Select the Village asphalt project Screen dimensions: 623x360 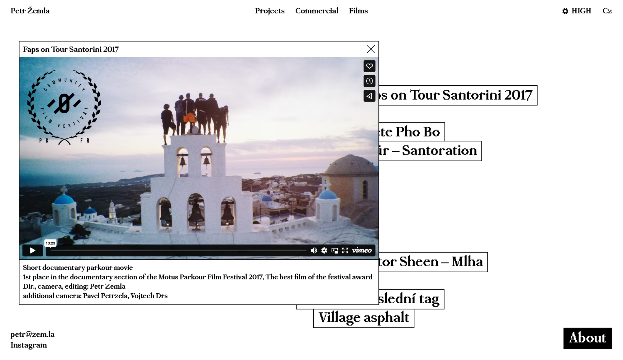(x=364, y=318)
